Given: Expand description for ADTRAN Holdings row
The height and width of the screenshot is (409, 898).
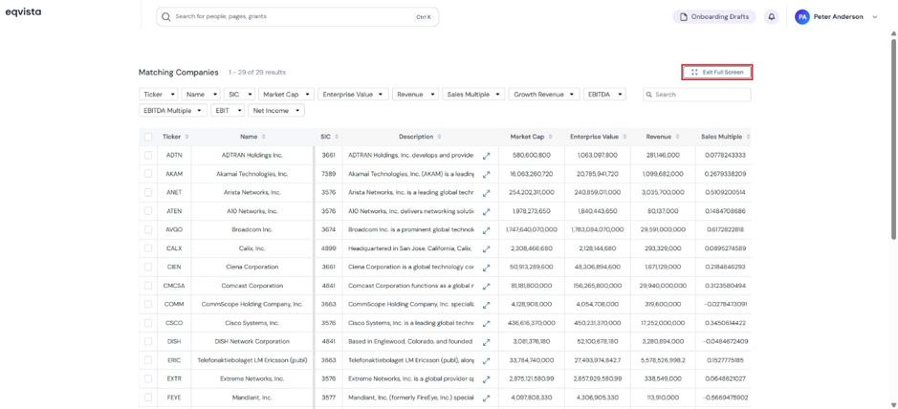Looking at the screenshot, I should pyautogui.click(x=486, y=155).
